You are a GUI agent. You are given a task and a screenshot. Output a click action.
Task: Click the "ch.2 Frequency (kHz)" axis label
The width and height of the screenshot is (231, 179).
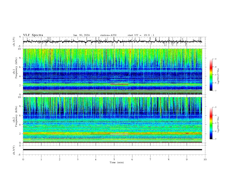15,116
